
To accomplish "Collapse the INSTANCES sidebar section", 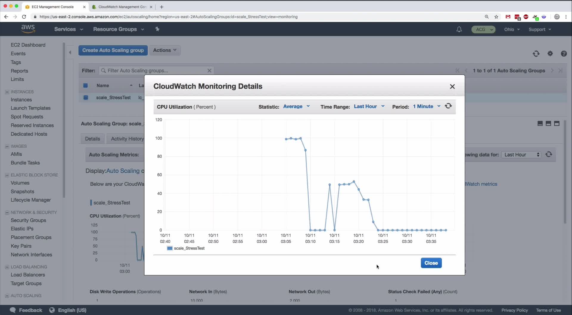I will [7, 92].
